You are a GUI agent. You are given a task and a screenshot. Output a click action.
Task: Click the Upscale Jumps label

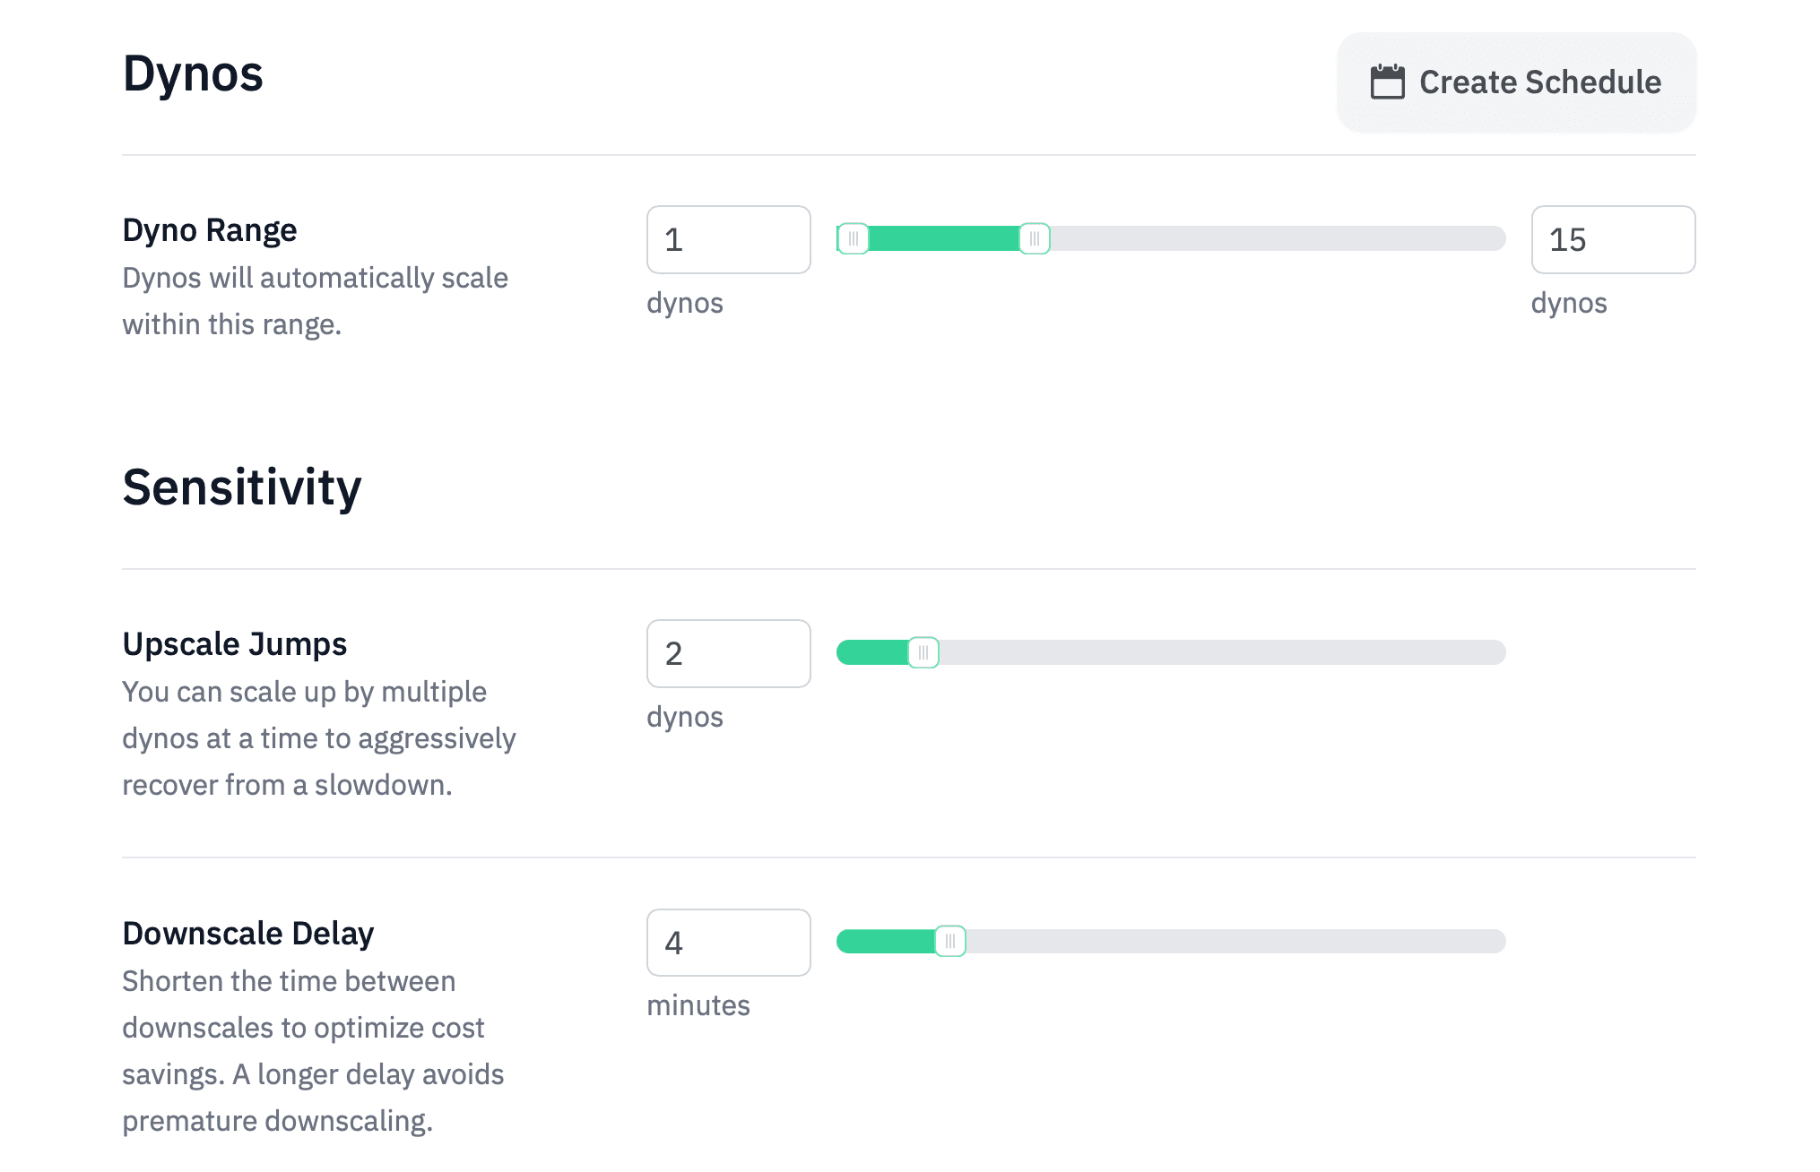pos(235,644)
